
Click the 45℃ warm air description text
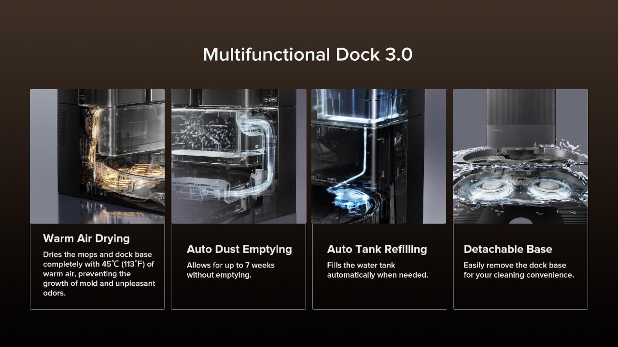(99, 273)
